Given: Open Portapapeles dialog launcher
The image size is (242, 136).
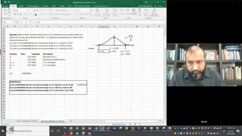Looking at the screenshot, I should [12, 18].
